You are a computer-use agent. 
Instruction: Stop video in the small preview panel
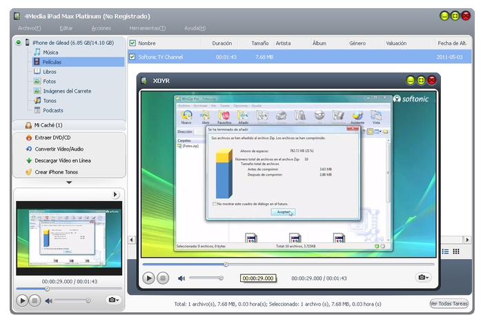point(34,301)
